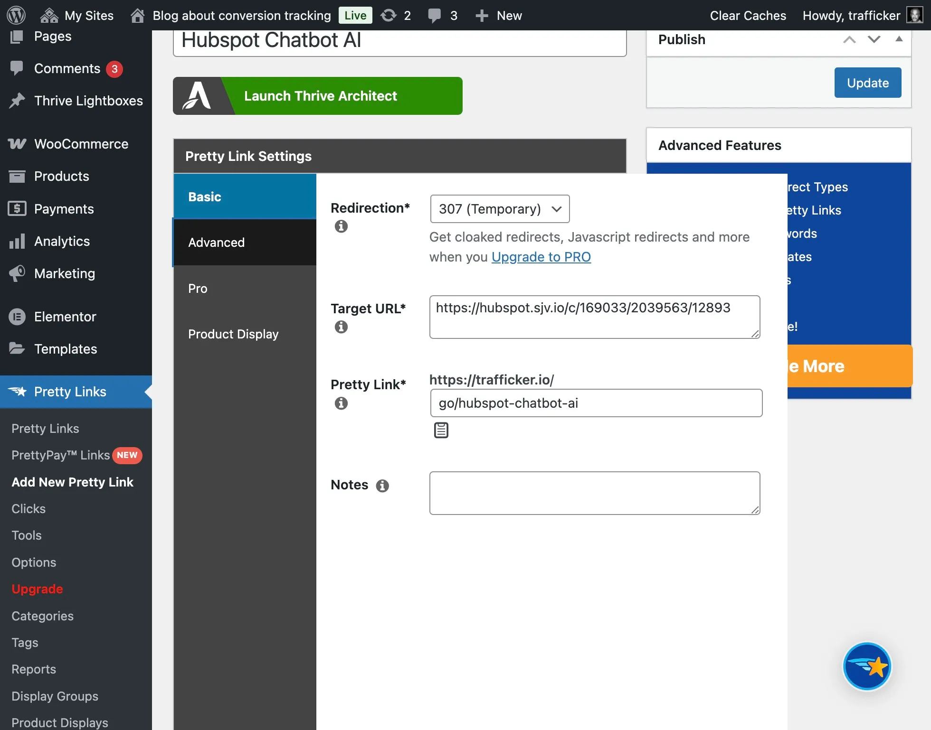Click the user avatar thumbnail
This screenshot has height=730, width=931.
914,15
